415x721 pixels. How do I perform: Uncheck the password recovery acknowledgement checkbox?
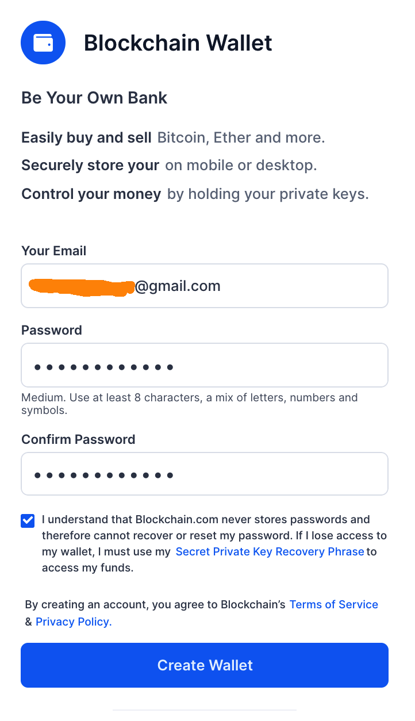pyautogui.click(x=28, y=521)
